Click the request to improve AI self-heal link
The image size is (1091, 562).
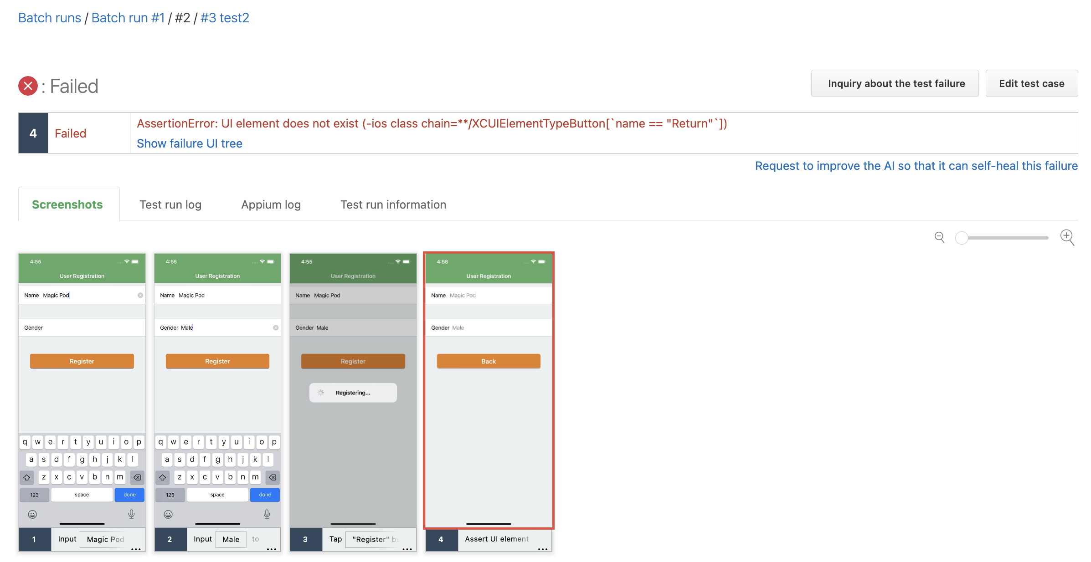(916, 166)
